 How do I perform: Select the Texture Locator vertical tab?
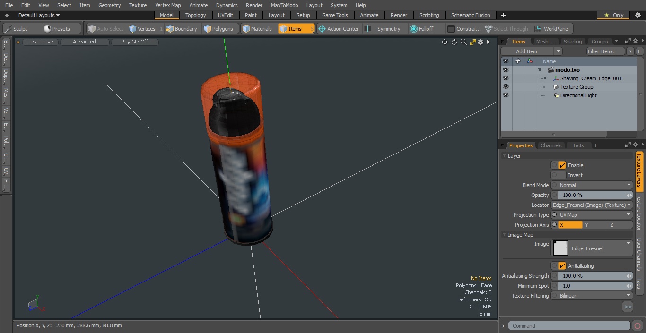639,212
